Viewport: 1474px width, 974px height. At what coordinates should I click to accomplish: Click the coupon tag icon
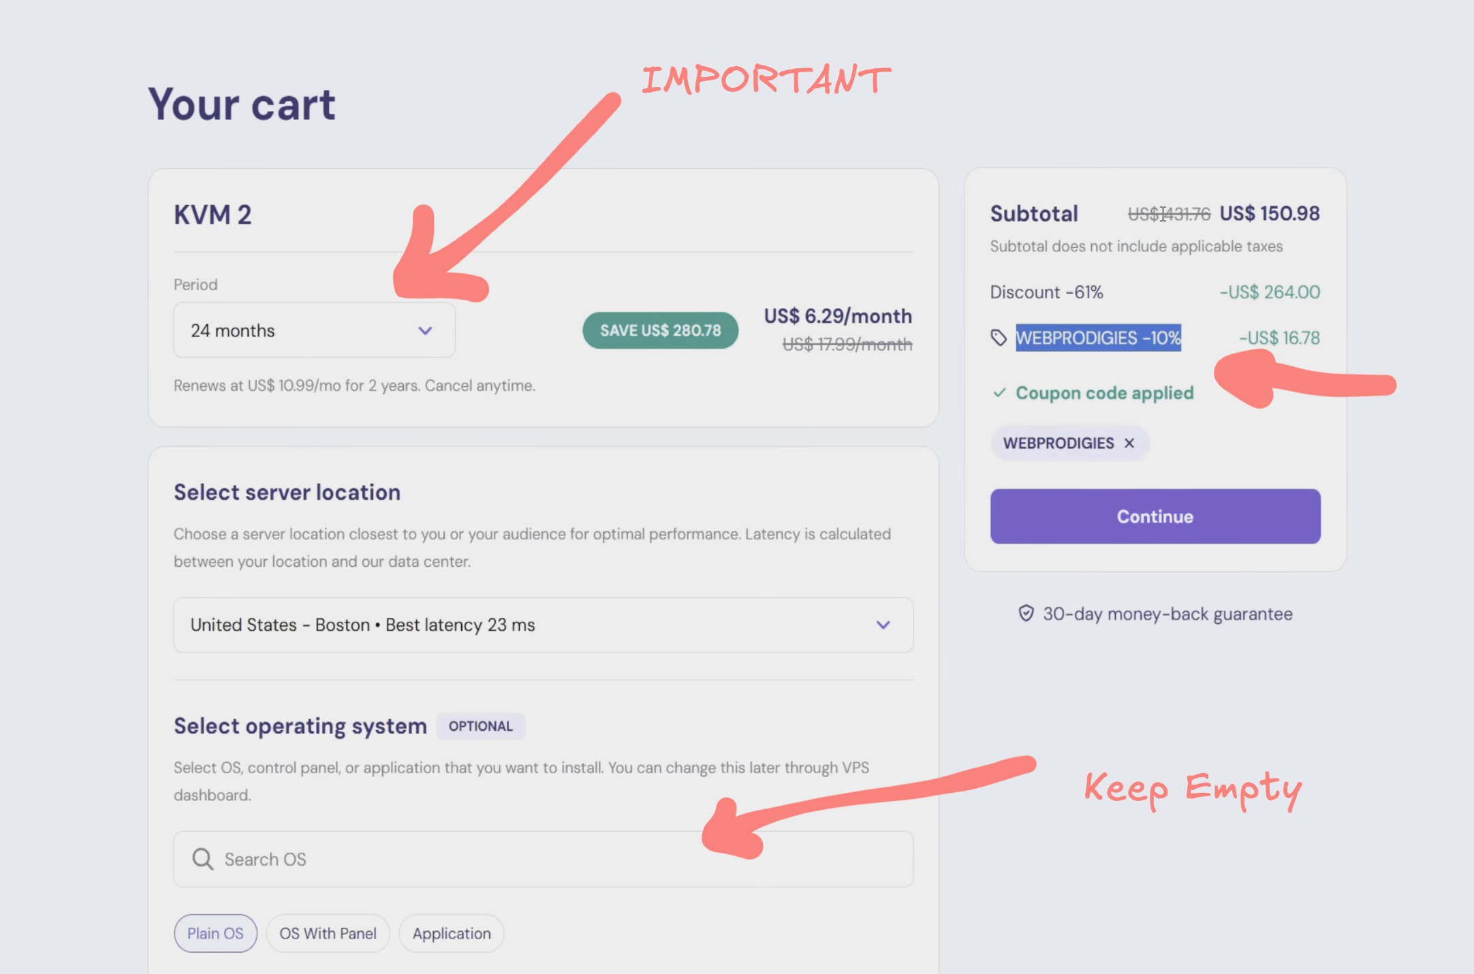999,338
